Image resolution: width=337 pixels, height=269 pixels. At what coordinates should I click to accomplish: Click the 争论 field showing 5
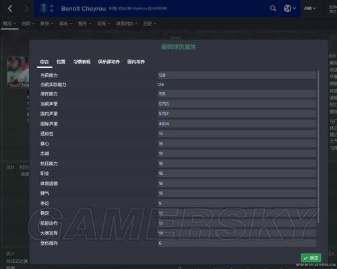point(237,203)
